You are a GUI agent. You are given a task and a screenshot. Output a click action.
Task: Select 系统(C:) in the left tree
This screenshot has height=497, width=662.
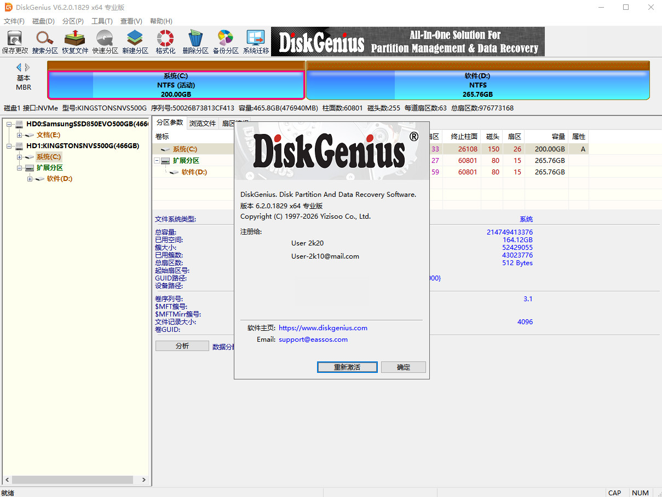coord(48,157)
